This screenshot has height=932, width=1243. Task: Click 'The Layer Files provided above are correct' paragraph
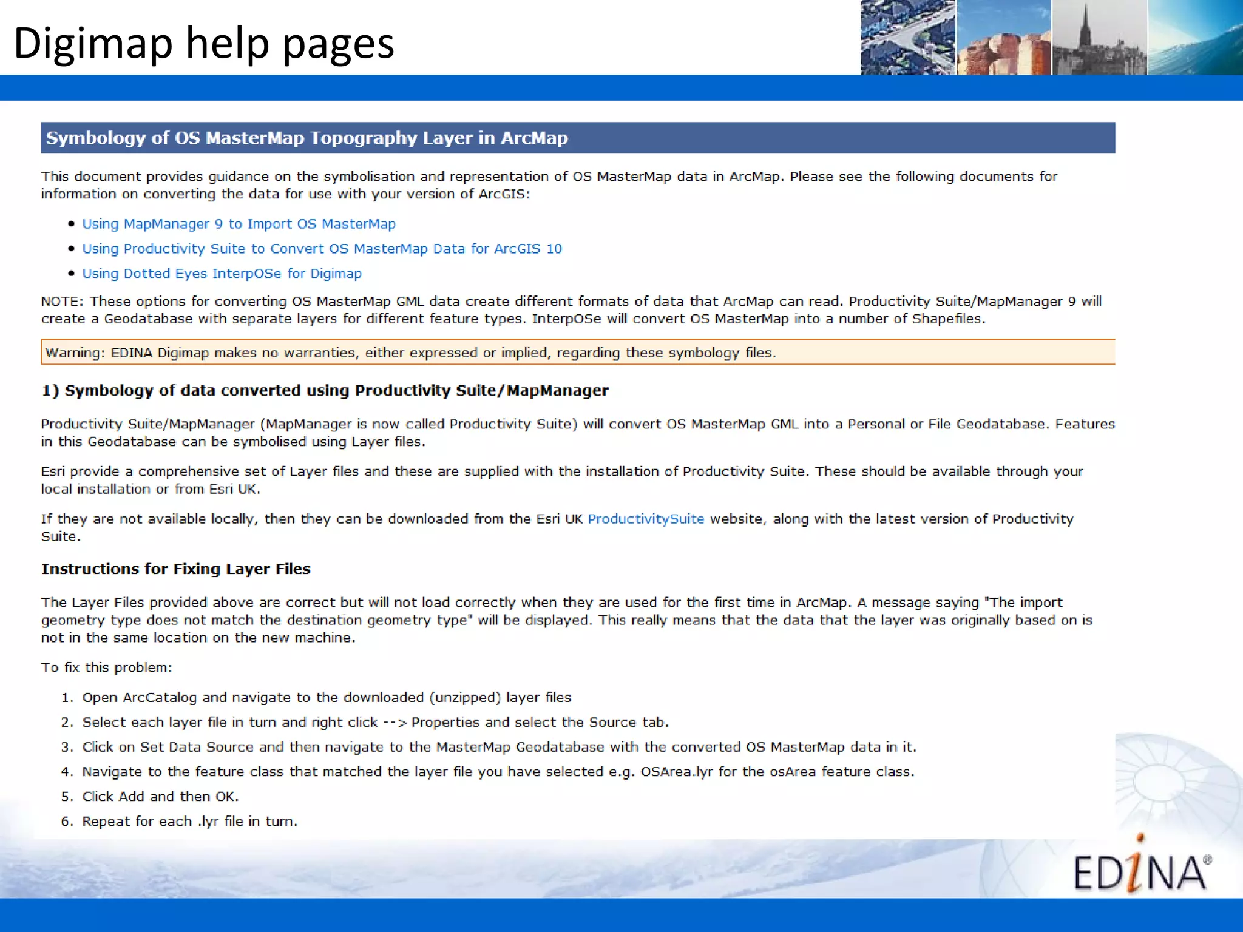567,620
